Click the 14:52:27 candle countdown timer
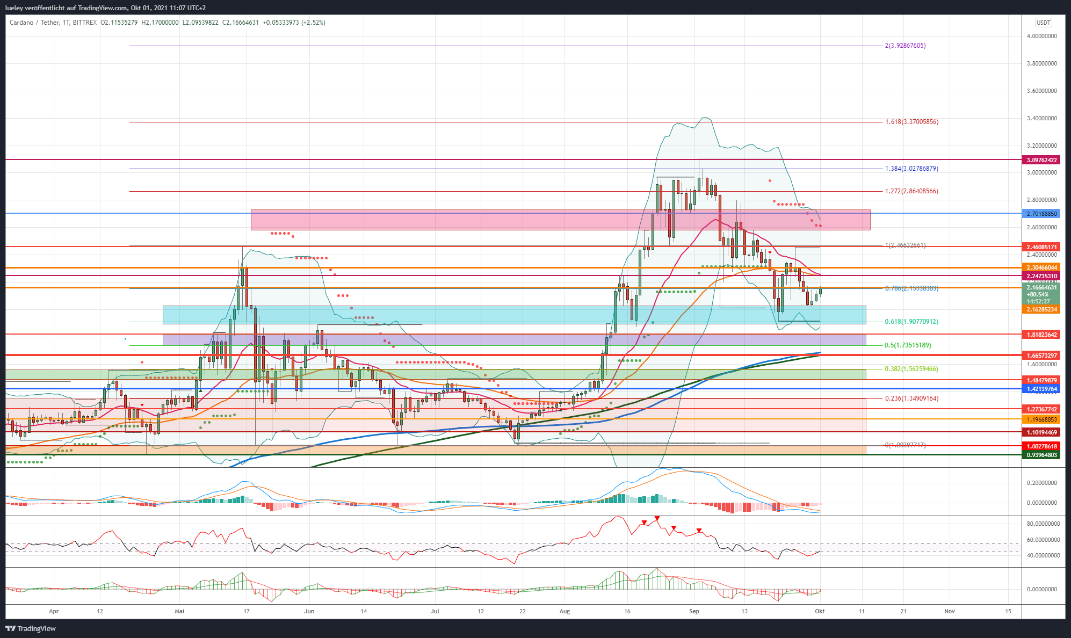This screenshot has height=638, width=1071. tap(1037, 301)
